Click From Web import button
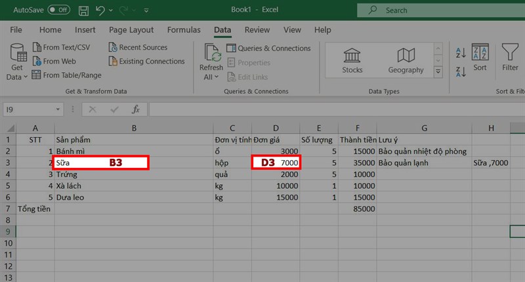The width and height of the screenshot is (525, 282). click(54, 61)
